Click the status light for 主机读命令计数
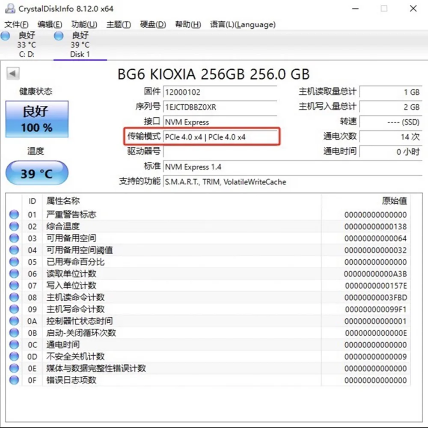 pos(13,297)
